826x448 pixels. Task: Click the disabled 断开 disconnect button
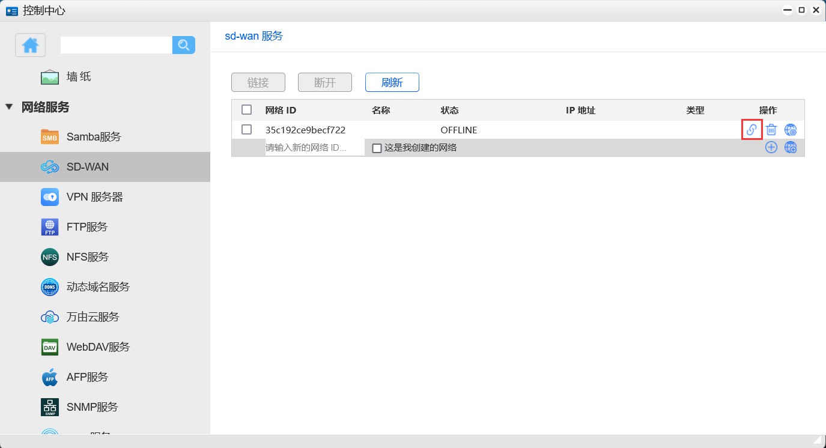324,82
